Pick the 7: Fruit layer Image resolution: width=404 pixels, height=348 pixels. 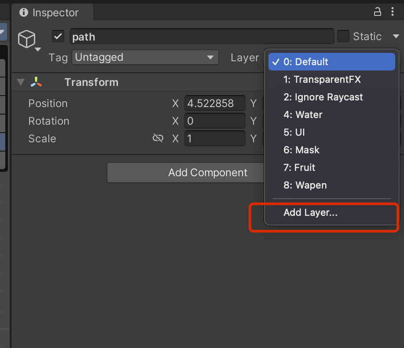click(299, 168)
